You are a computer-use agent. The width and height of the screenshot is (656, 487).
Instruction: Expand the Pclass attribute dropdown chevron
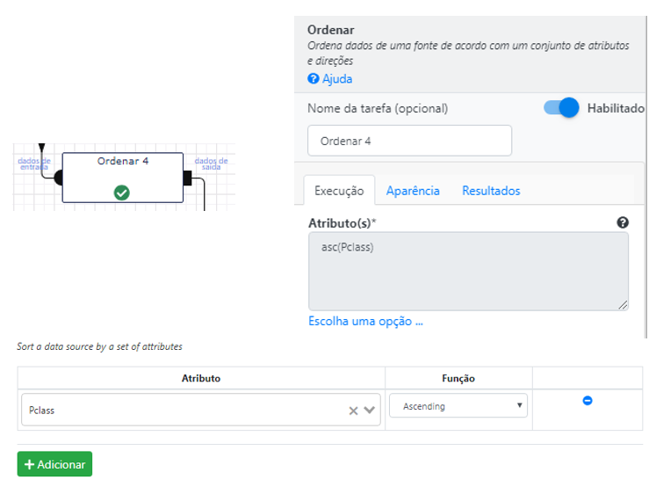tap(369, 410)
